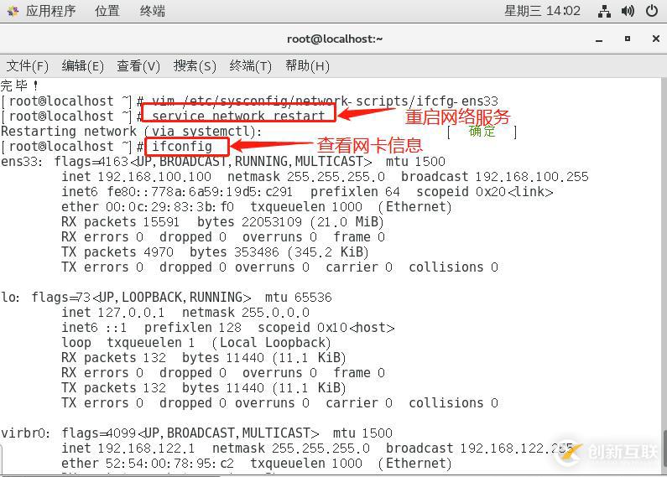Click the 'ifconfig' command text
The width and height of the screenshot is (667, 477).
[x=182, y=146]
